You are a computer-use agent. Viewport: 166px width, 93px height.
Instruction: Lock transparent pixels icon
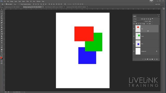136,24
